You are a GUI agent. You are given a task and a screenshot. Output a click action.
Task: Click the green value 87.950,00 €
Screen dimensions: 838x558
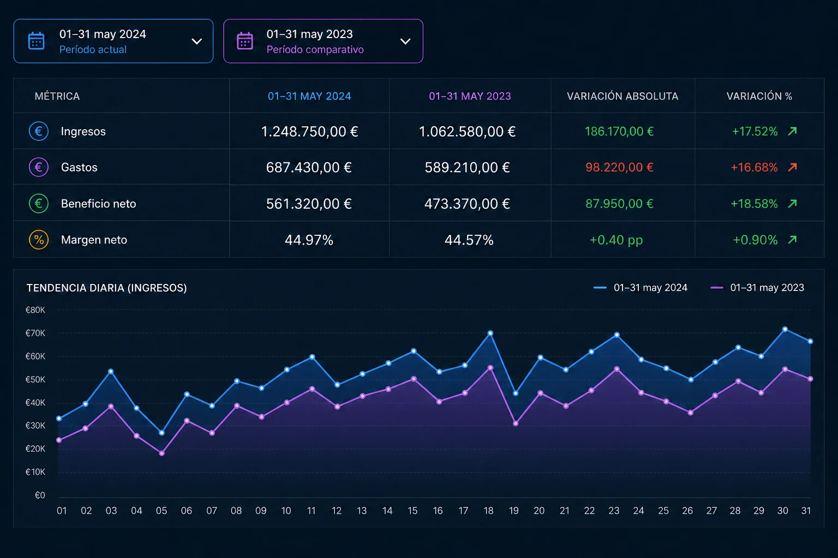(619, 204)
